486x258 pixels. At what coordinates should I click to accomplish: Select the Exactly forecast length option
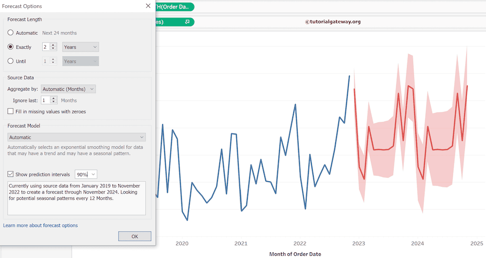10,47
